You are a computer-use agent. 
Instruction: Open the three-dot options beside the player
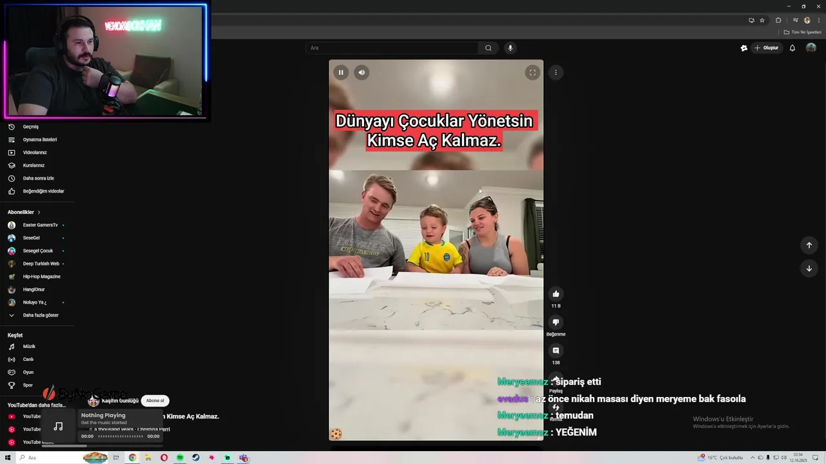coord(556,72)
